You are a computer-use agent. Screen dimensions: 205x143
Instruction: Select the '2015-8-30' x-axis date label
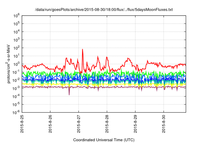164,124
